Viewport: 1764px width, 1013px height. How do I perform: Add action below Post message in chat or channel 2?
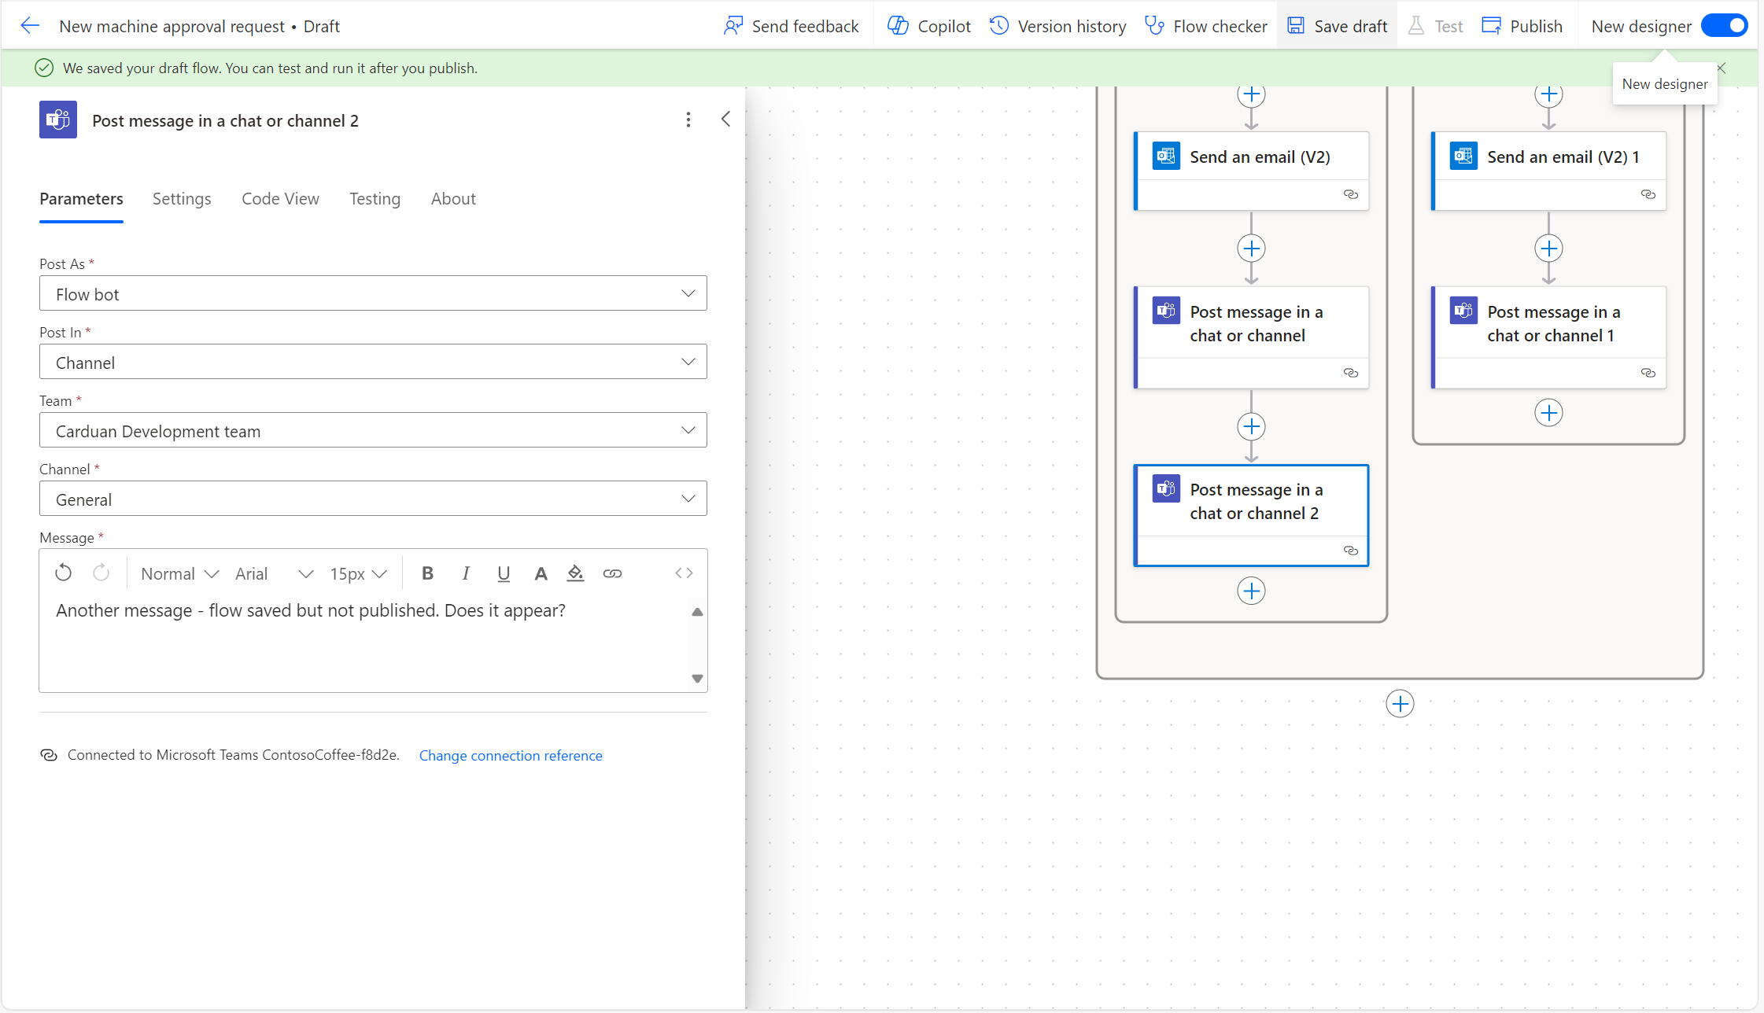tap(1251, 591)
